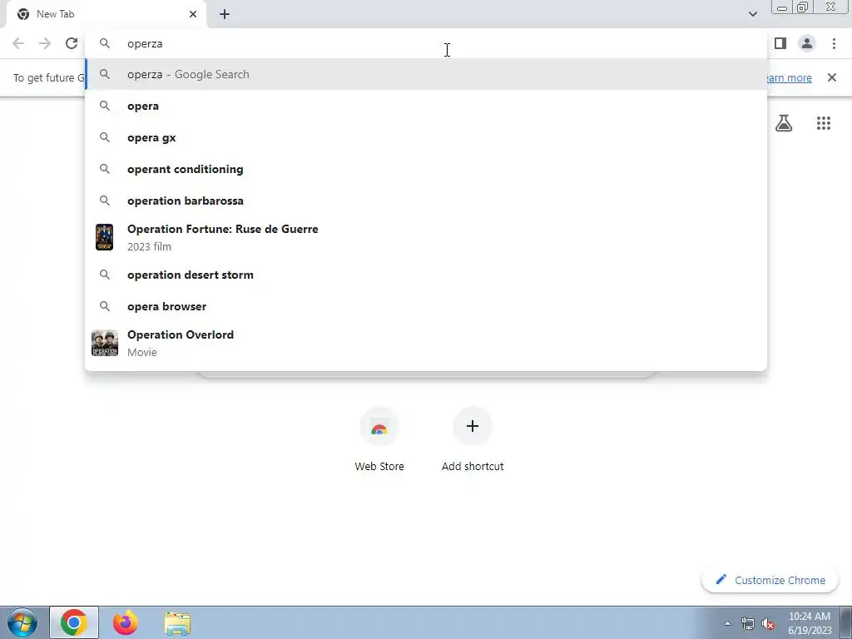Click the back navigation arrow
This screenshot has width=852, height=639.
(18, 43)
